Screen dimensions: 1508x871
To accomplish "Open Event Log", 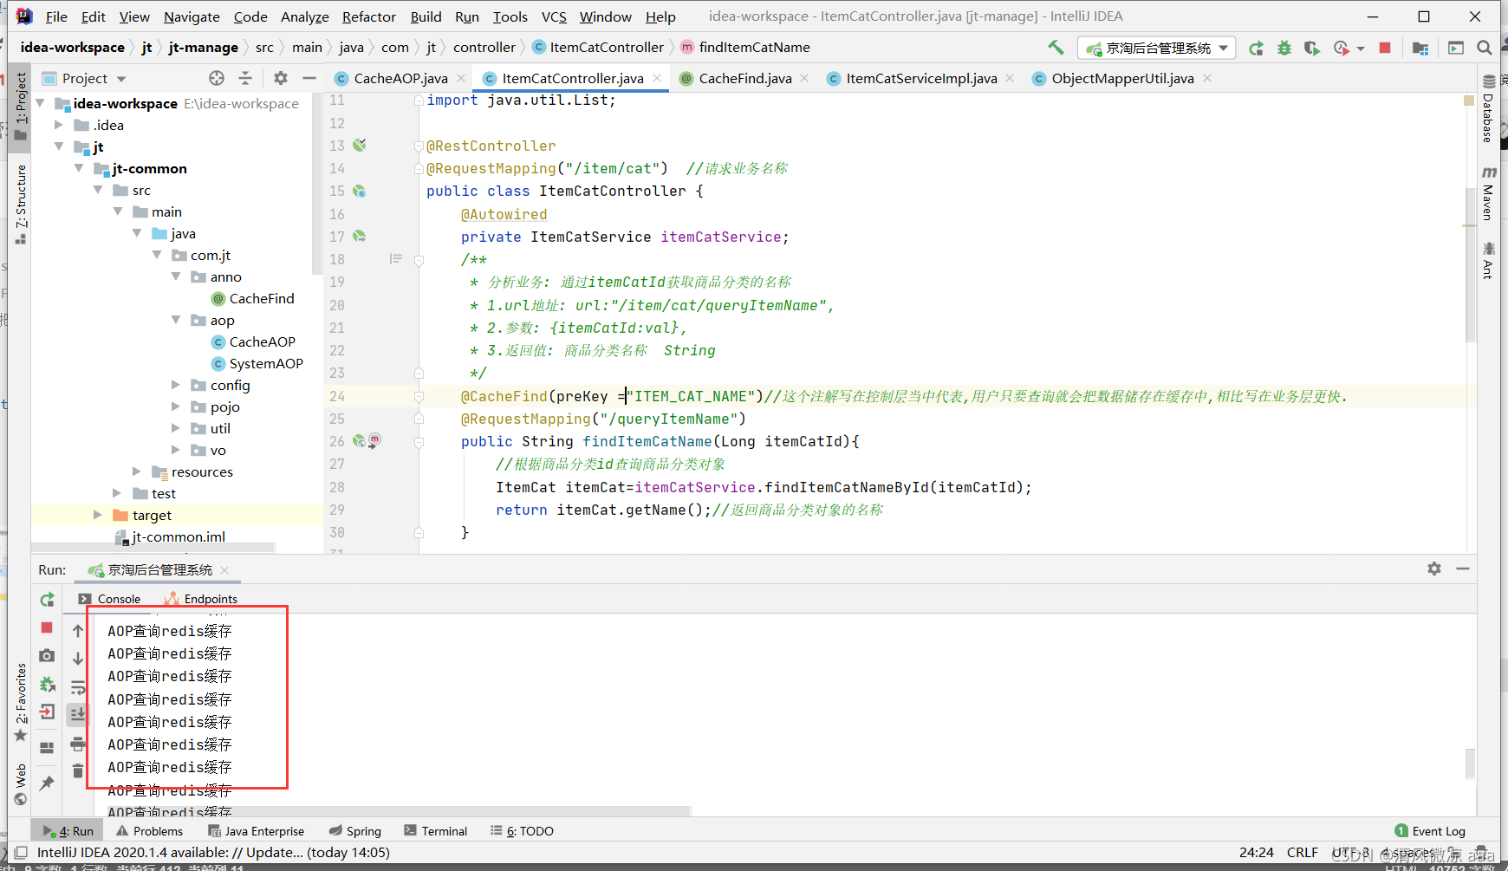I will coord(1430,831).
